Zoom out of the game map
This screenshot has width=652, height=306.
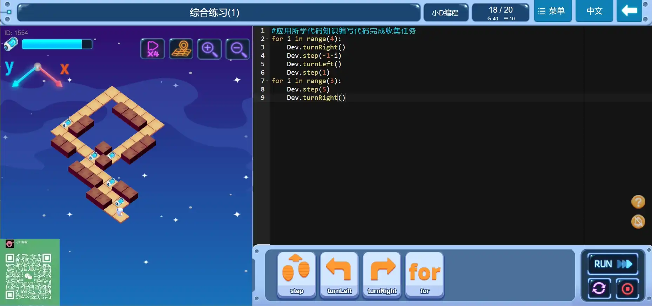tap(238, 49)
